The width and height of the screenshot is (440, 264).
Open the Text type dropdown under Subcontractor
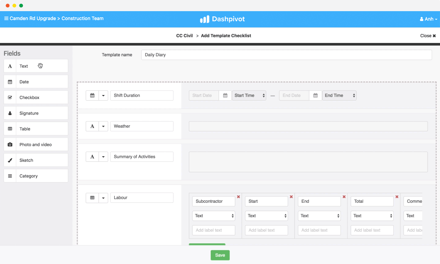coord(213,215)
